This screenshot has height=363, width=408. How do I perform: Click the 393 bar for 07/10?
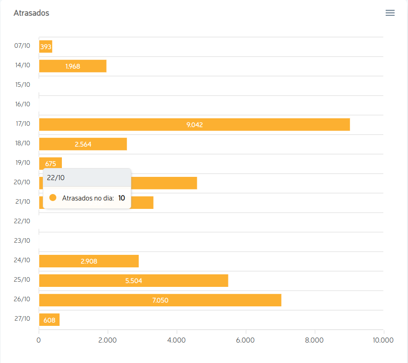(45, 46)
